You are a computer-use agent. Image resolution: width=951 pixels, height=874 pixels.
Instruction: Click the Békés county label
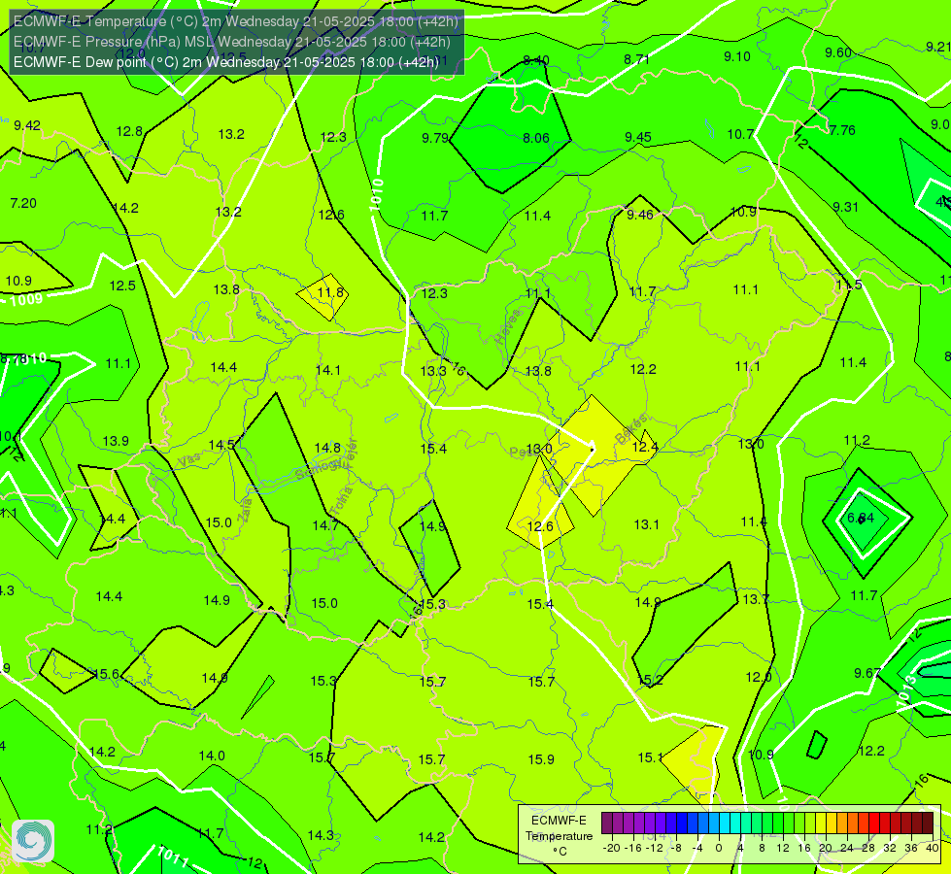tap(631, 429)
